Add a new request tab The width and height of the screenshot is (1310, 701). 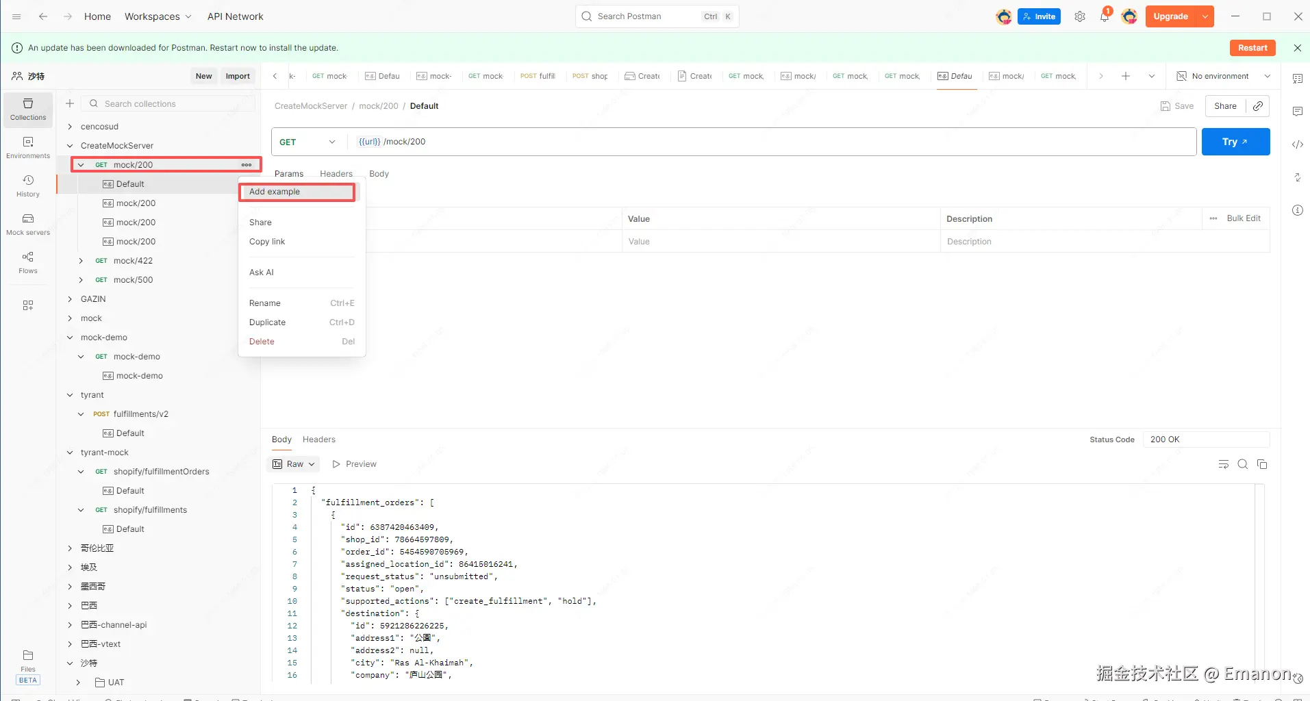1126,76
